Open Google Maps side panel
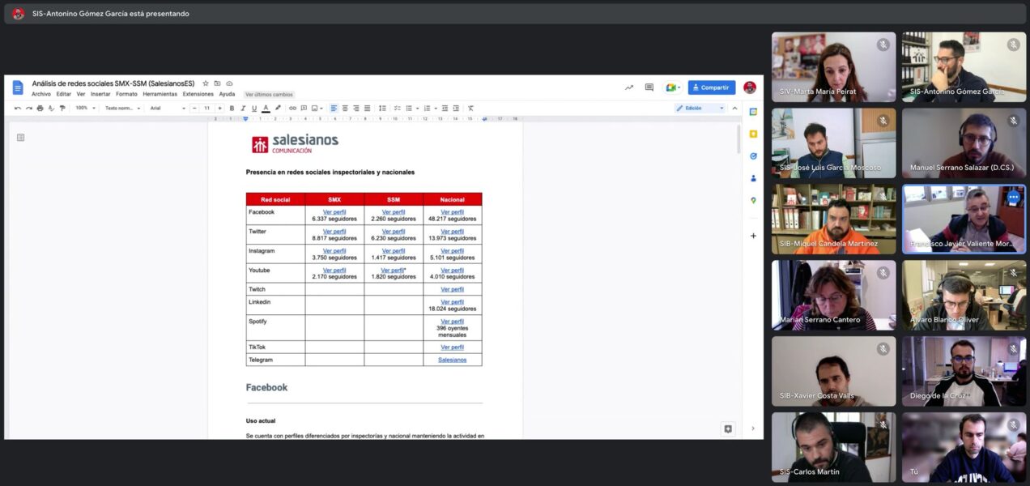Viewport: 1030px width, 486px height. tap(753, 200)
